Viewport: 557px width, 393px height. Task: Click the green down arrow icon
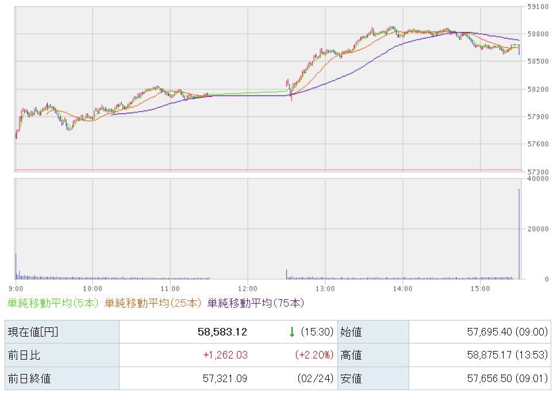[291, 332]
